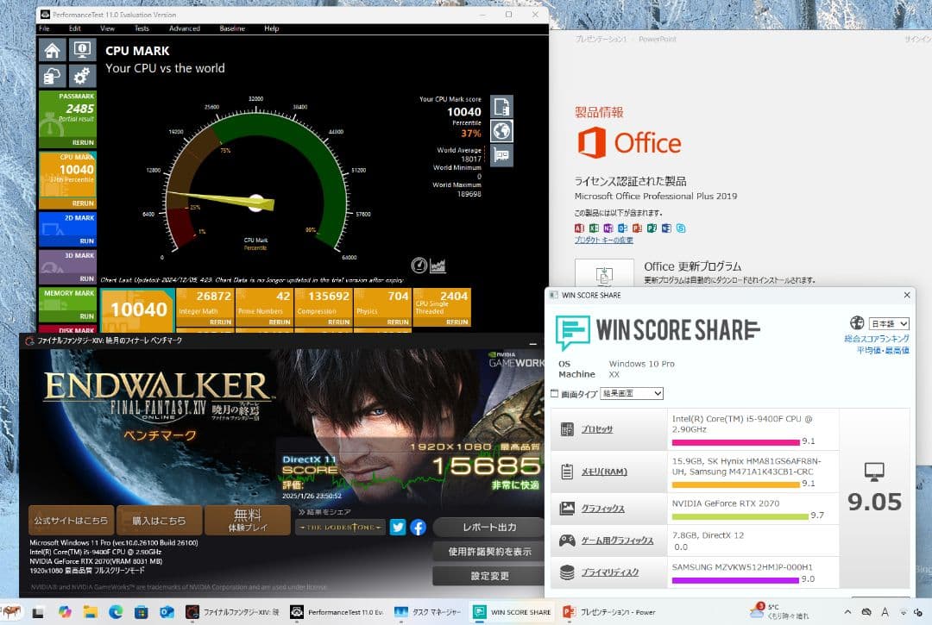
Task: Open THE LODESTONE in the benchmark window
Action: coord(340,527)
